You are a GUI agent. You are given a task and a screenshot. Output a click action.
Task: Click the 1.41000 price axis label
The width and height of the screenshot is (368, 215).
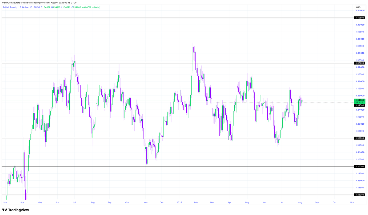coord(359,11)
